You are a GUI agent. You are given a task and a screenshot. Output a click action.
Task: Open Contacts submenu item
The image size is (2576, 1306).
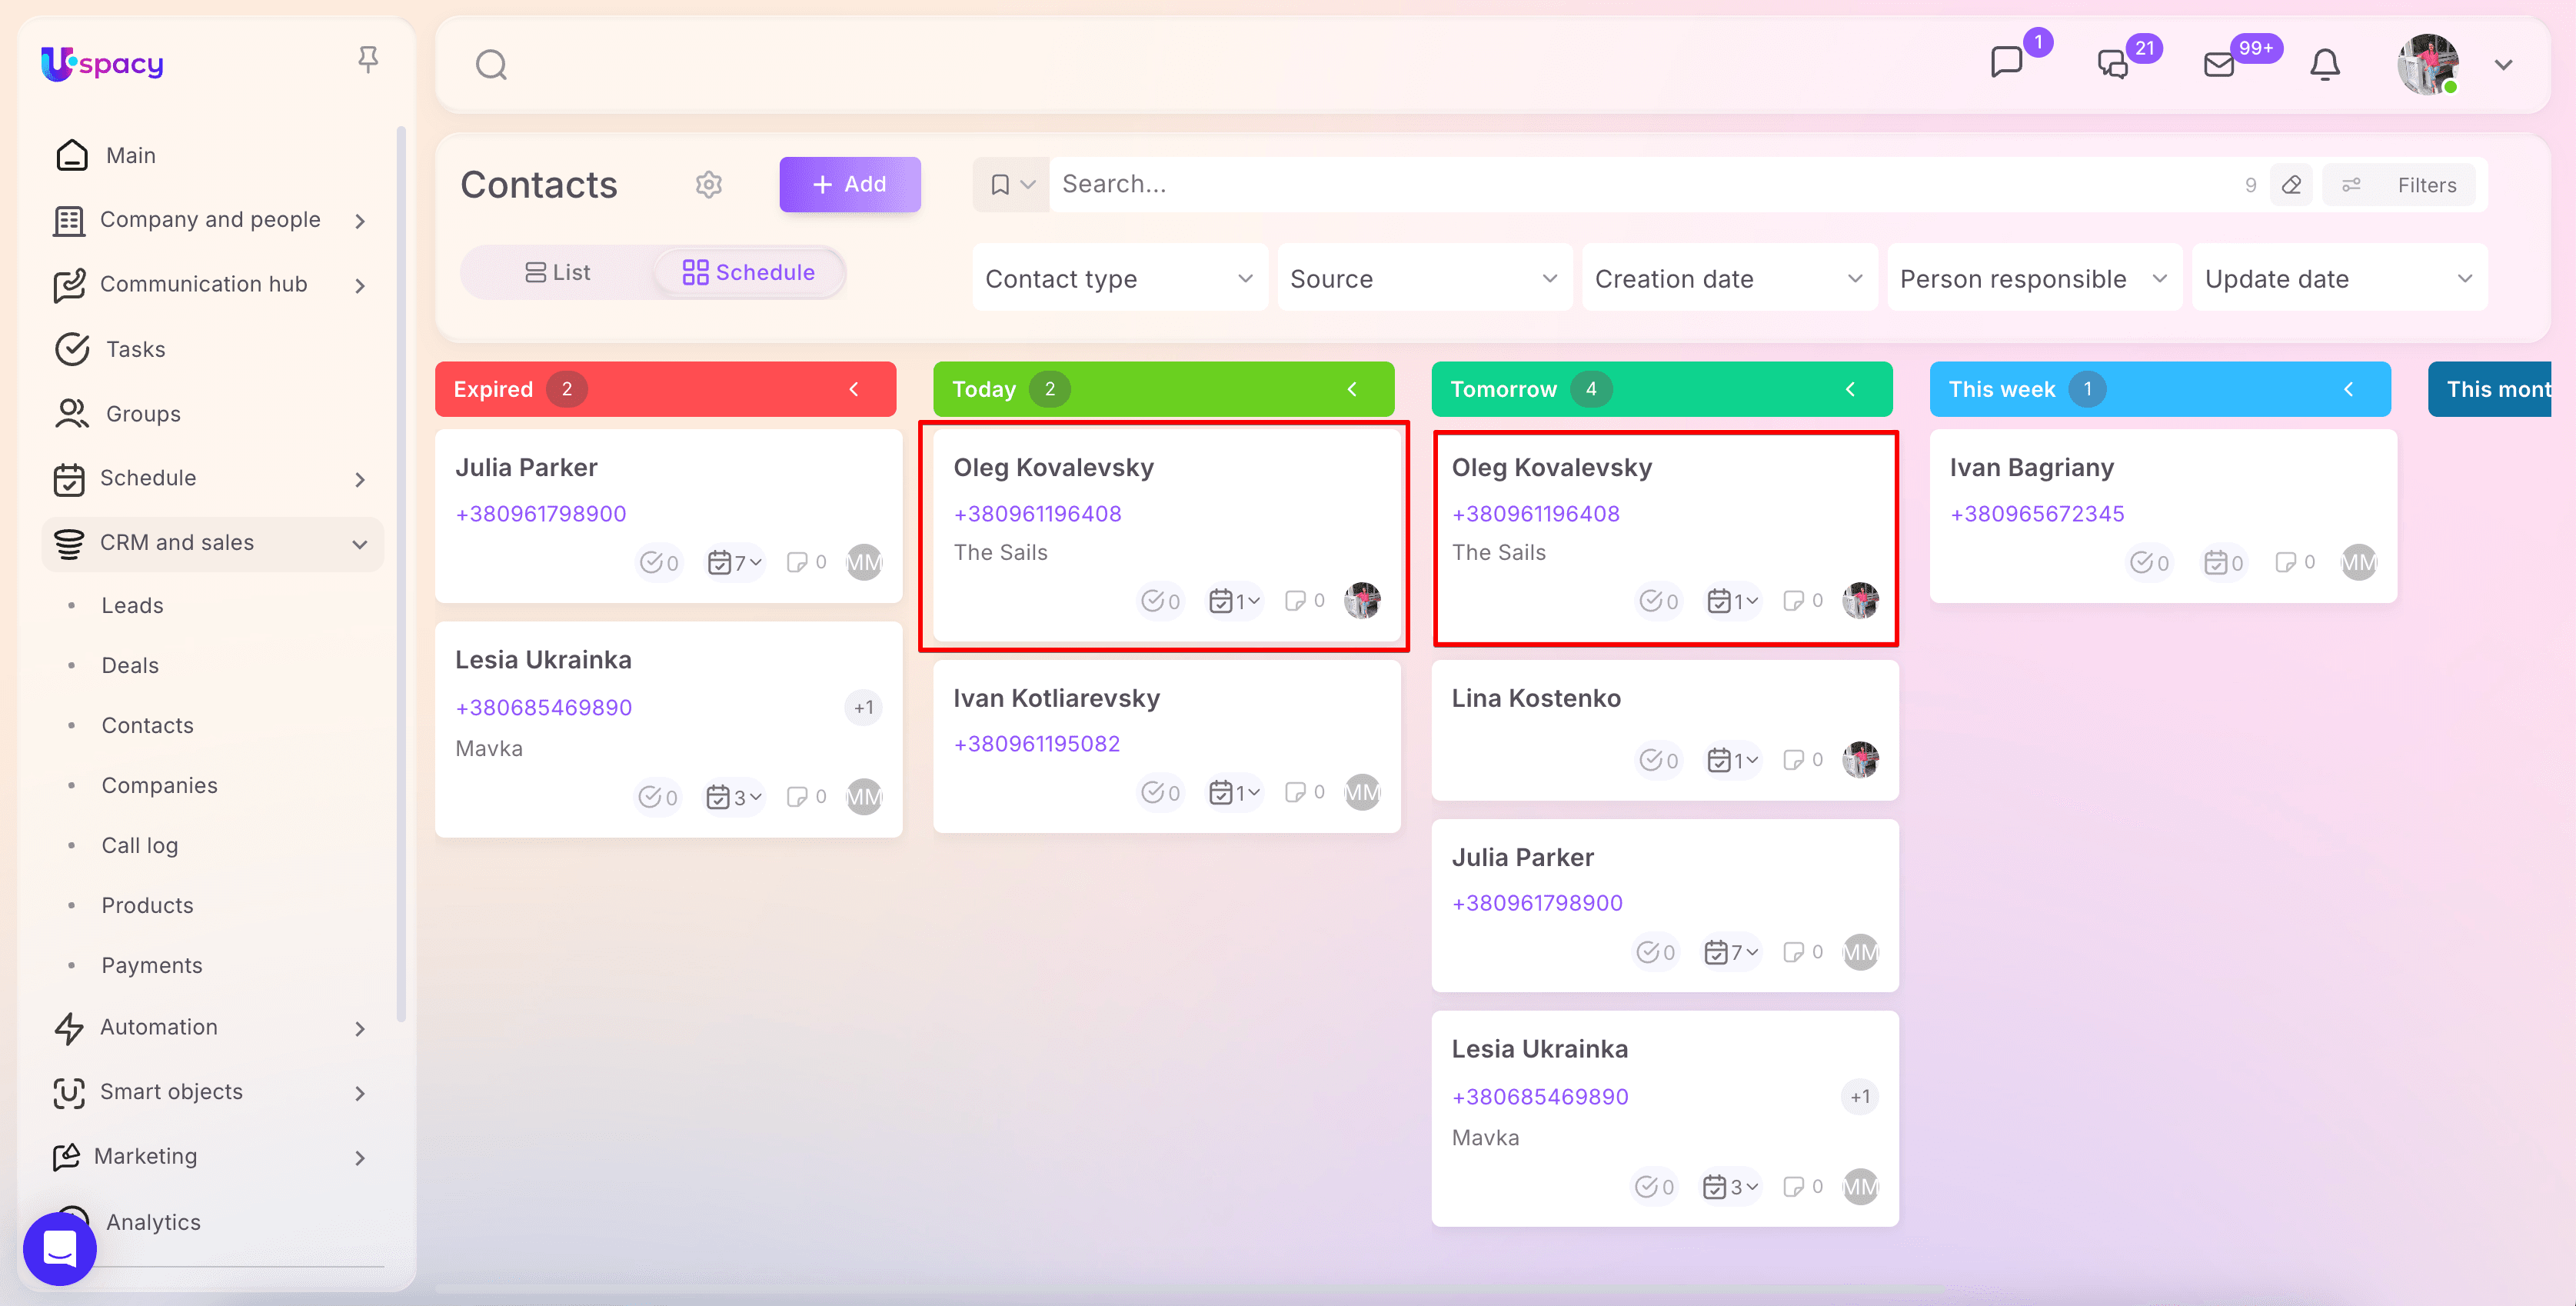coord(147,725)
